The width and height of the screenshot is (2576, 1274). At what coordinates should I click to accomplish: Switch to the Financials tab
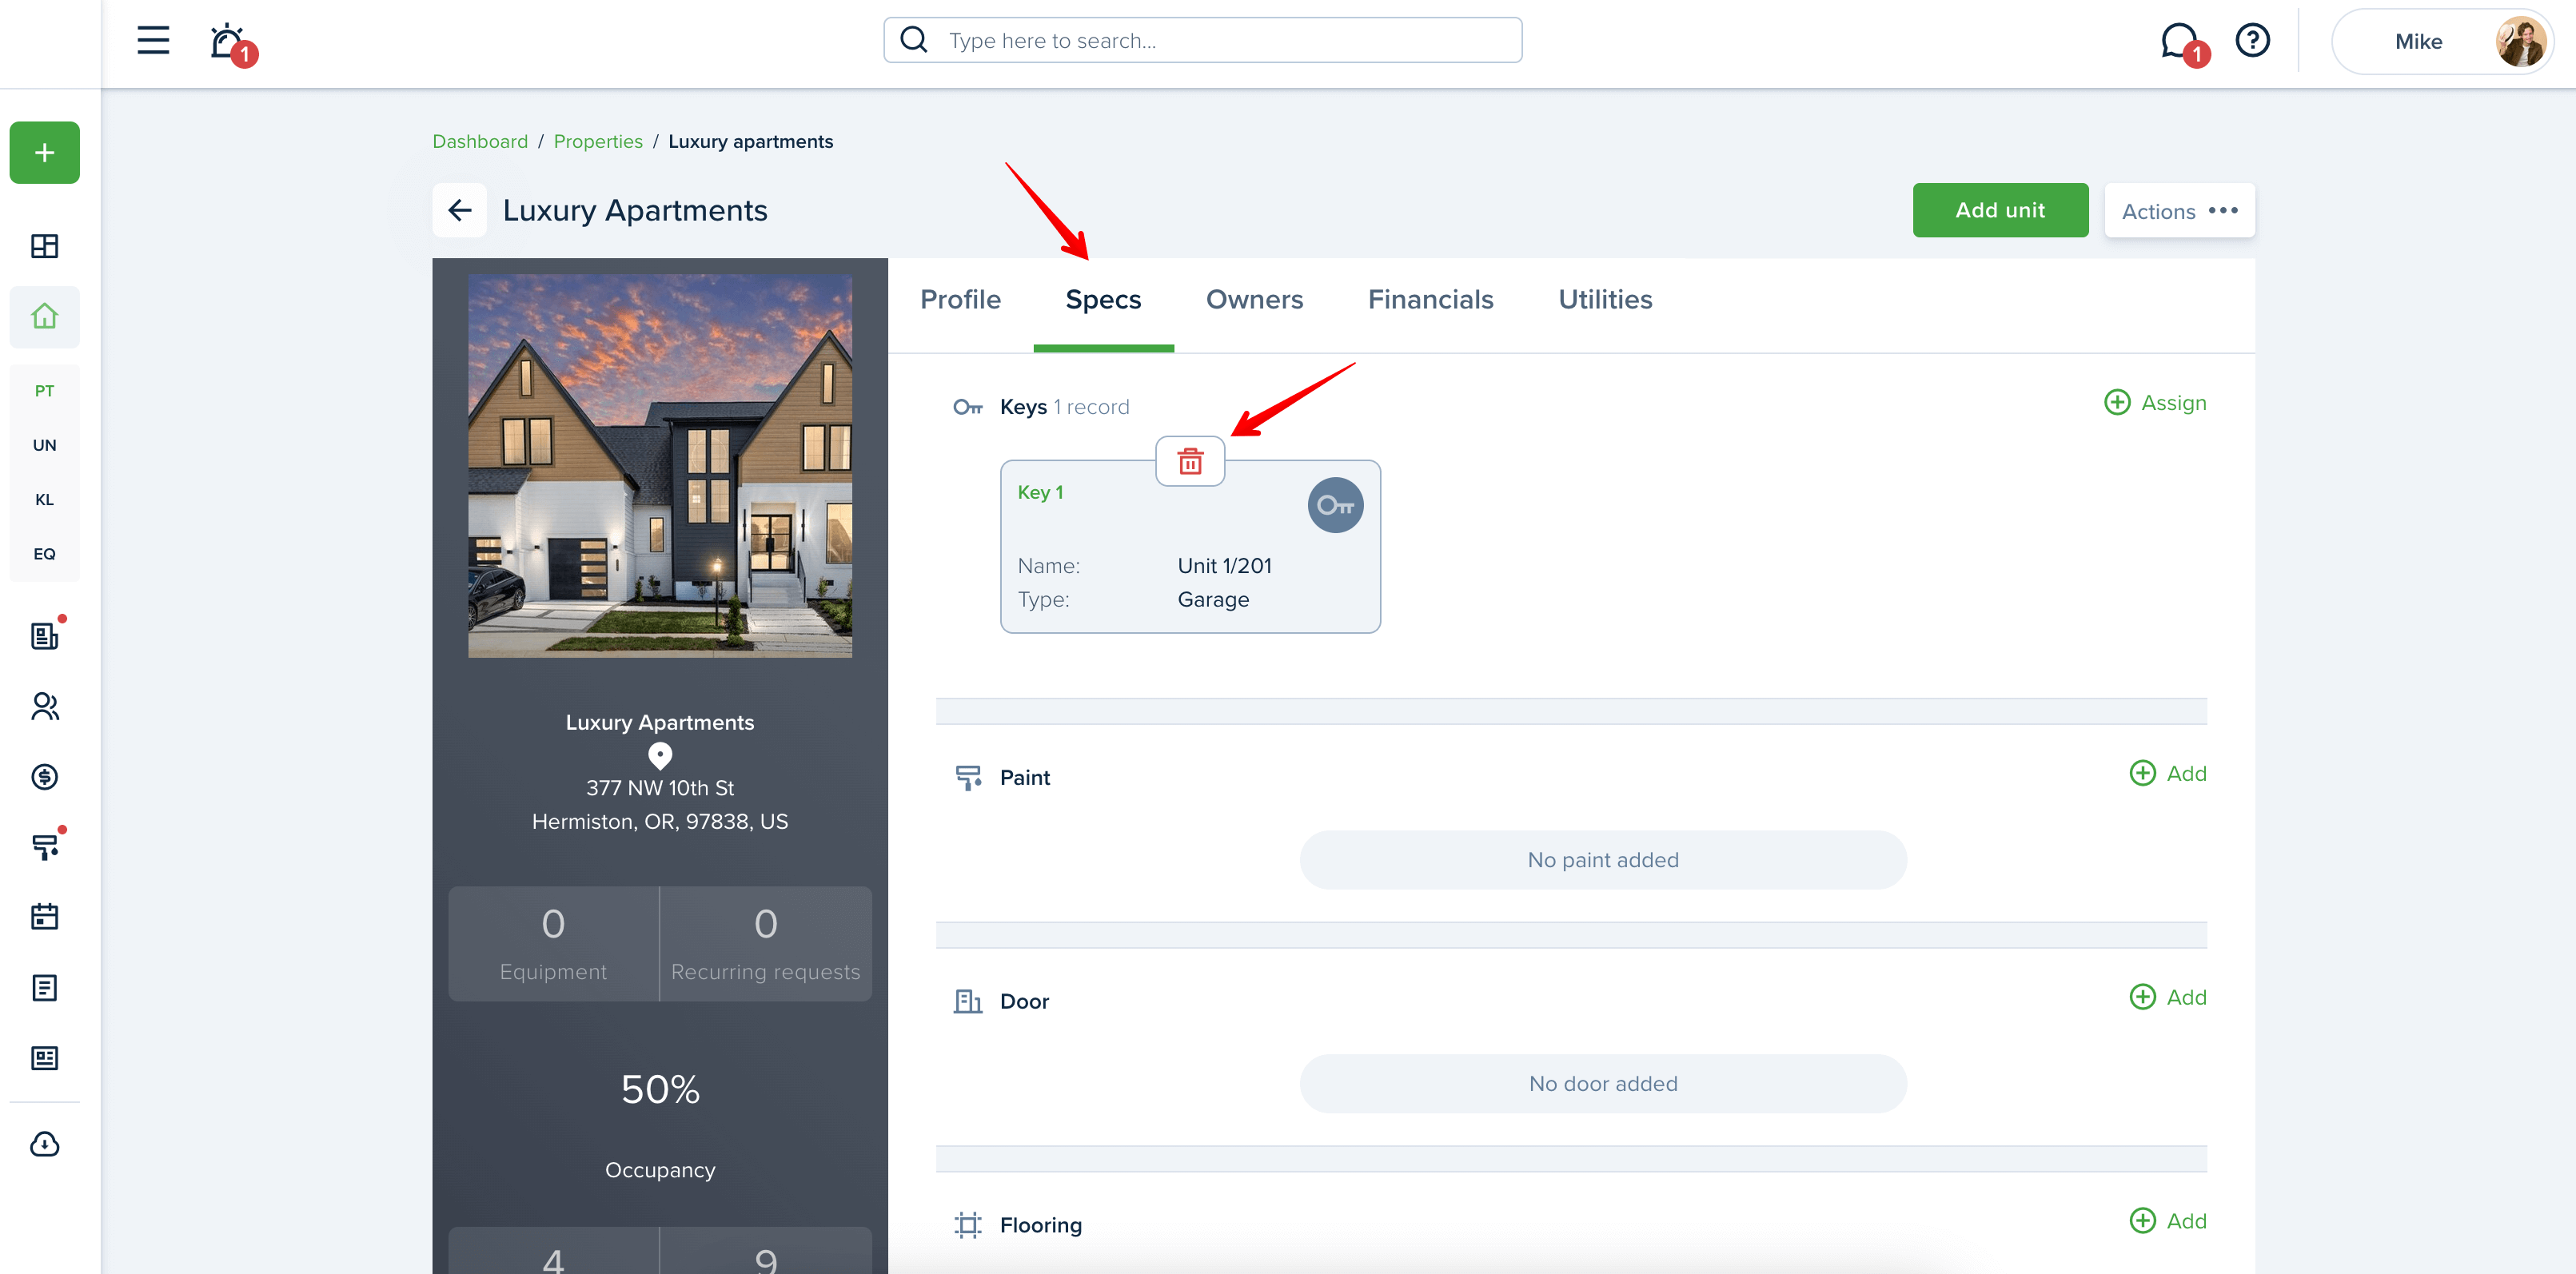tap(1430, 300)
